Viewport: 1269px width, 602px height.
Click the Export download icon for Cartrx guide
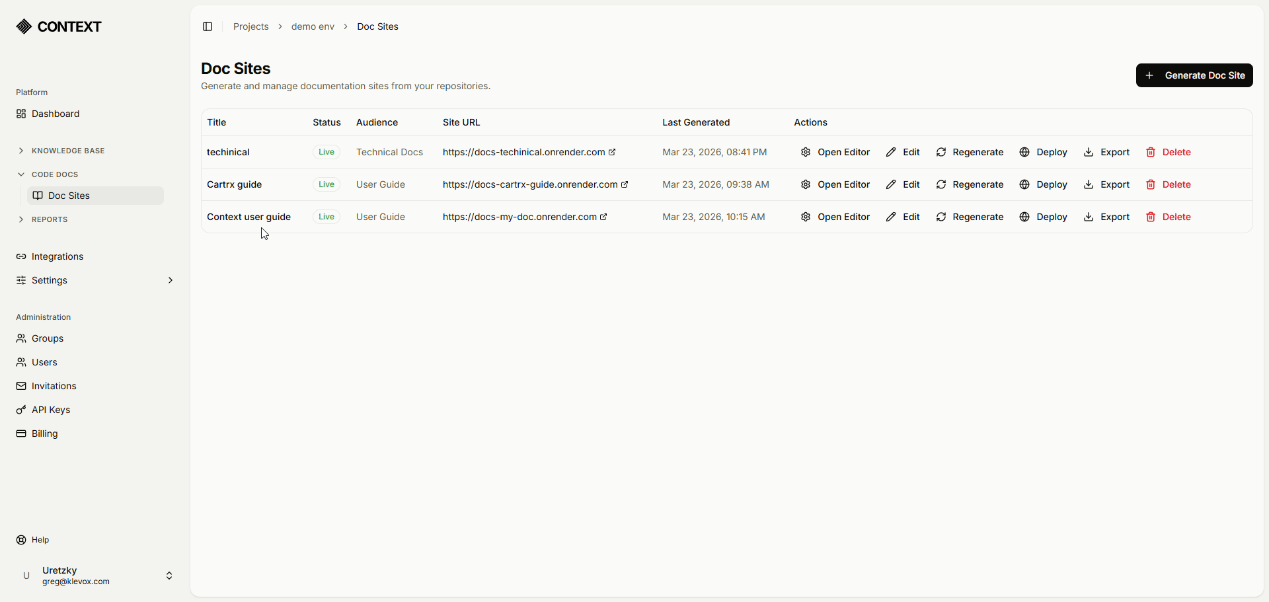1089,184
